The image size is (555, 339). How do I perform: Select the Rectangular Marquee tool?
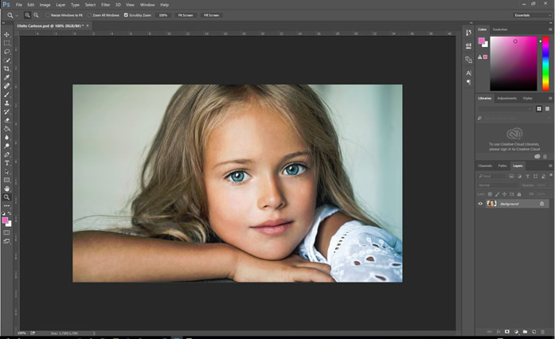pos(7,43)
